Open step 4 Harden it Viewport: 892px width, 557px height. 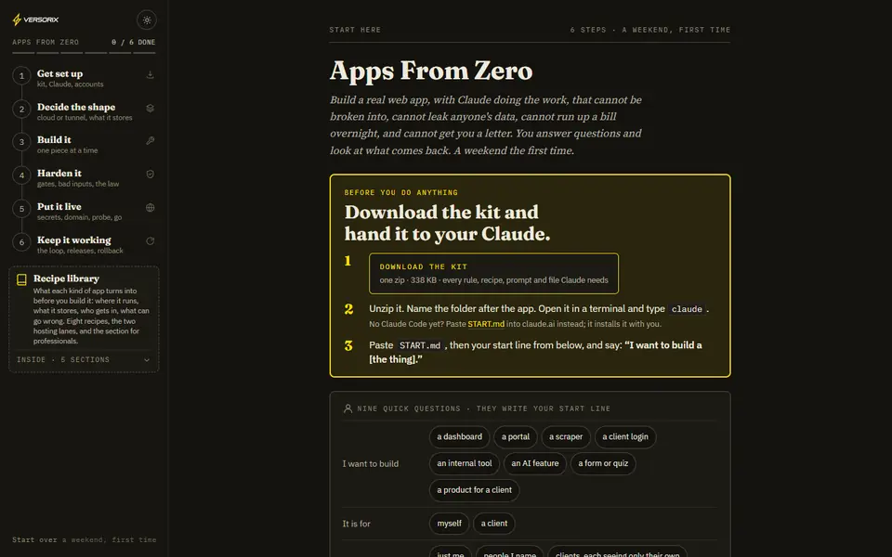[x=84, y=178]
